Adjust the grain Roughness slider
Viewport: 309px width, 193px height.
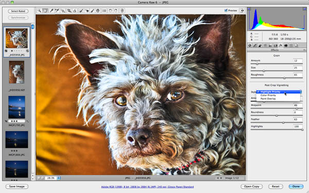[284, 78]
